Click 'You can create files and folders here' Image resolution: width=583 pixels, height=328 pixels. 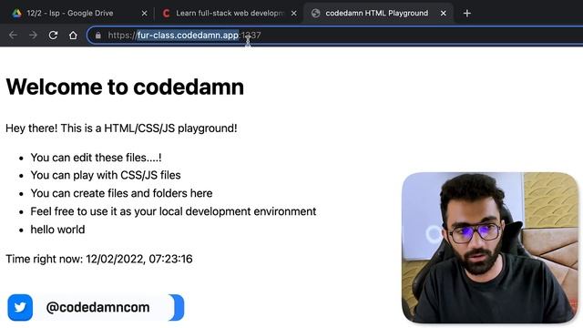point(121,193)
